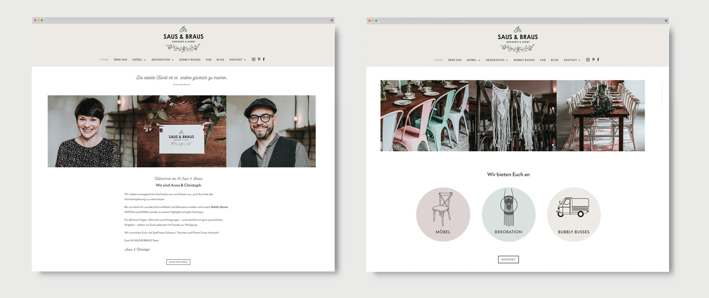Image resolution: width=709 pixels, height=298 pixels.
Task: Click the Mehr Erfahren button
Action: pyautogui.click(x=178, y=262)
